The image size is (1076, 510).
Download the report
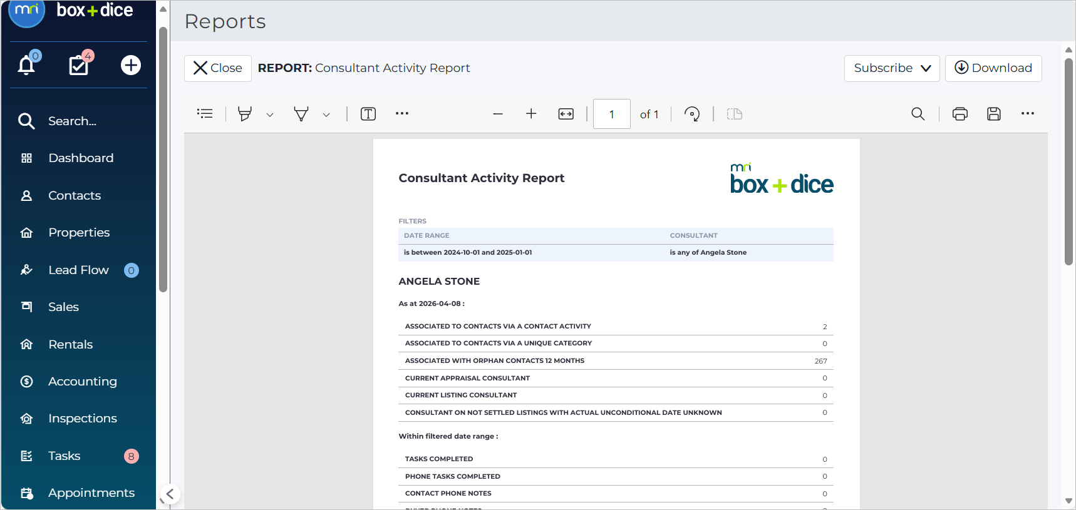(993, 68)
